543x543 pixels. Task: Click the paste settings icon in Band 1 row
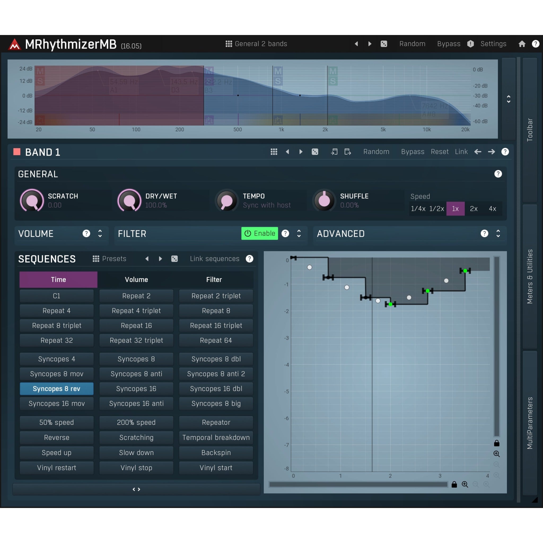click(x=347, y=152)
